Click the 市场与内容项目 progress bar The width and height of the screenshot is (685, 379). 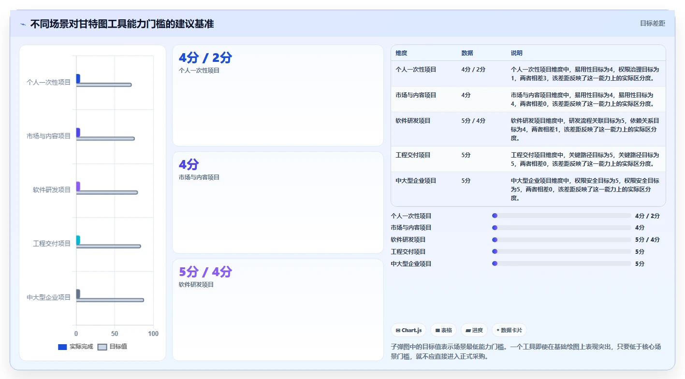[x=562, y=228]
